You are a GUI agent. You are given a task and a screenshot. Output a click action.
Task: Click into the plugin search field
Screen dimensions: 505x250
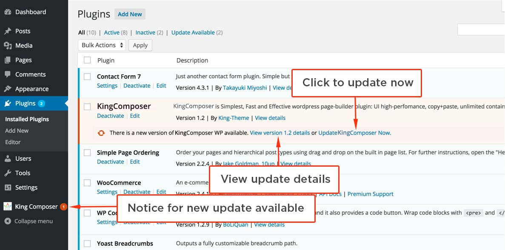[481, 30]
